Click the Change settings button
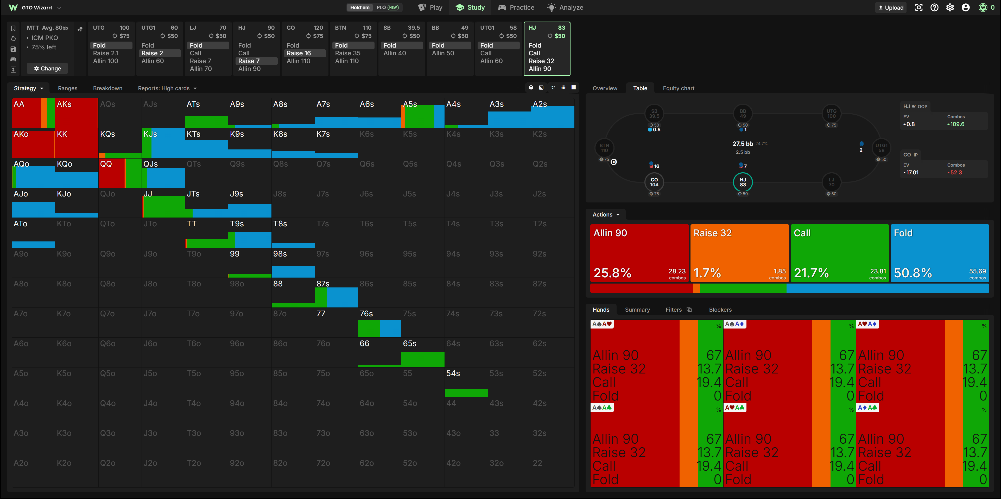1001x499 pixels. [x=47, y=68]
